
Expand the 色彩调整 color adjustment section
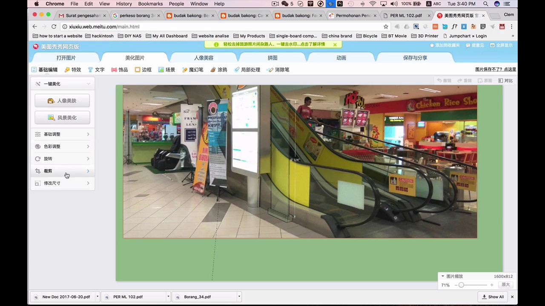tap(63, 147)
